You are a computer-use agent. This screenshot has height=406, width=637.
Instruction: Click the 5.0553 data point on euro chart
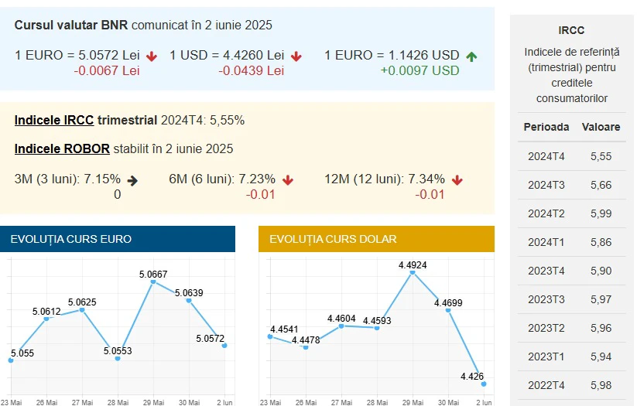pyautogui.click(x=118, y=359)
